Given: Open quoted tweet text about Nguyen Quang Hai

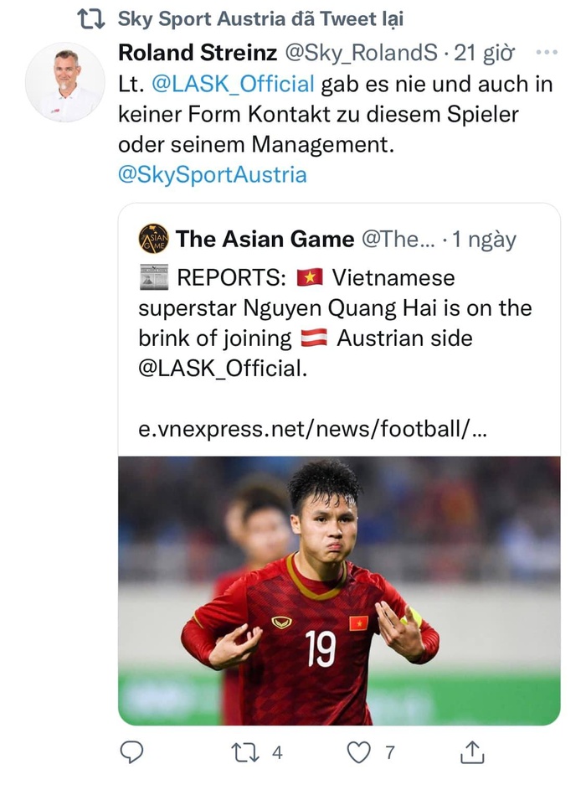Looking at the screenshot, I should coord(335,322).
